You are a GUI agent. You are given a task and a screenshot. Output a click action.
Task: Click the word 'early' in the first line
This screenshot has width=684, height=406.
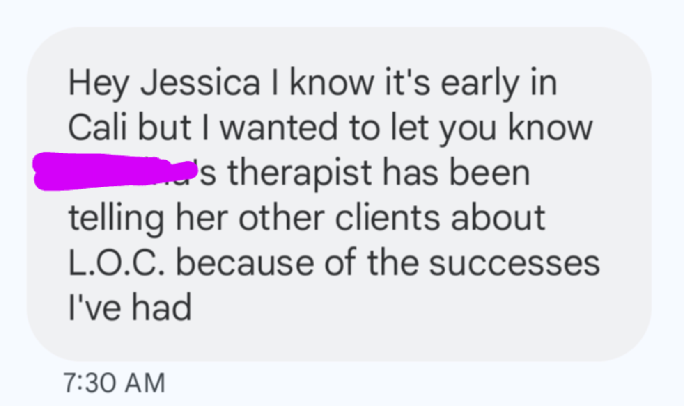click(x=480, y=83)
